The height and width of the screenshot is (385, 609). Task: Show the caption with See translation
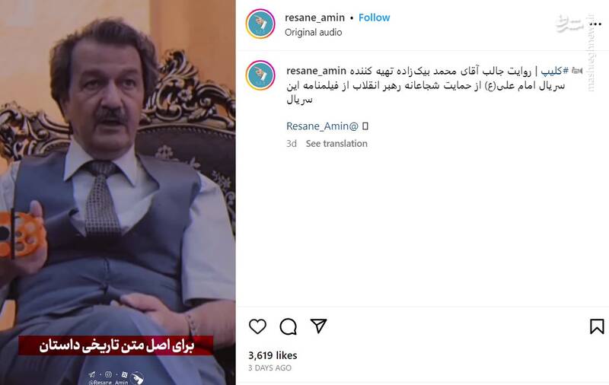point(336,144)
